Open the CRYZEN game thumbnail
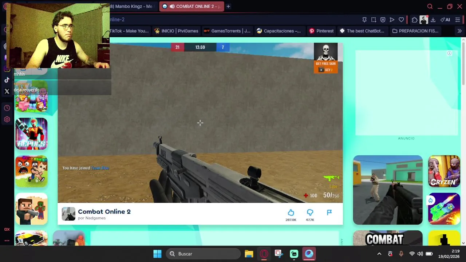Image resolution: width=466 pixels, height=262 pixels. point(444,171)
